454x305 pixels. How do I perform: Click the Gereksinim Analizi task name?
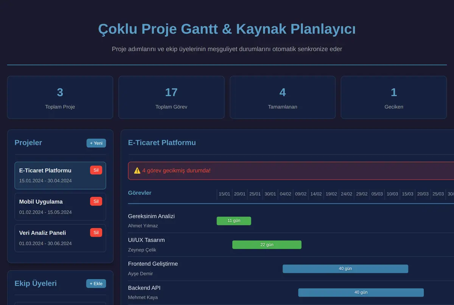pyautogui.click(x=151, y=216)
